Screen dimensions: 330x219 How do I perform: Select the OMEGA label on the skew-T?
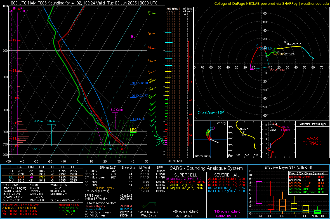[17, 8]
